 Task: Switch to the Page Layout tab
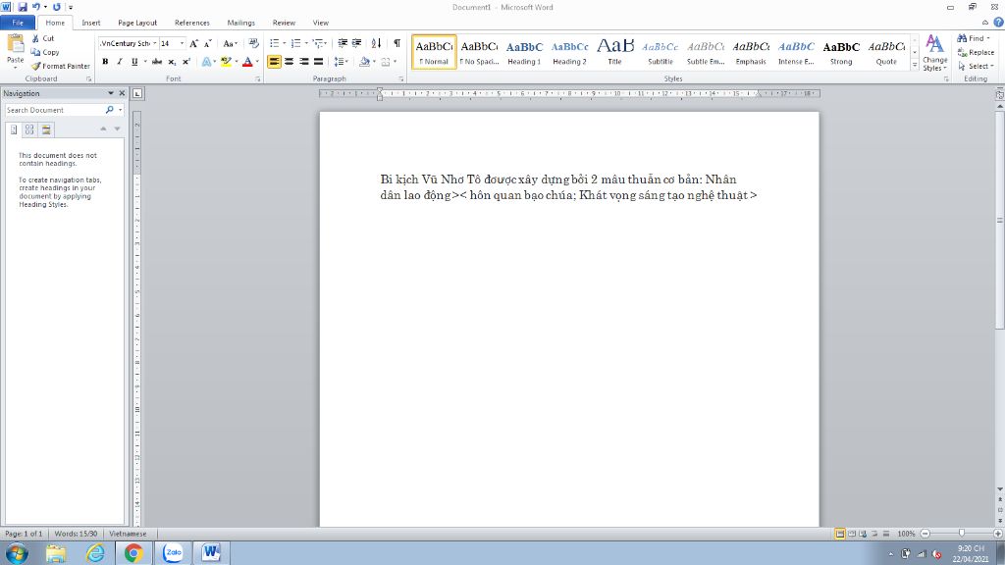click(137, 23)
